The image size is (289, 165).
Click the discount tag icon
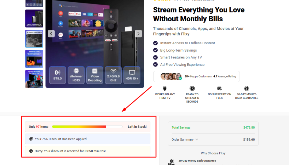pos(31,139)
